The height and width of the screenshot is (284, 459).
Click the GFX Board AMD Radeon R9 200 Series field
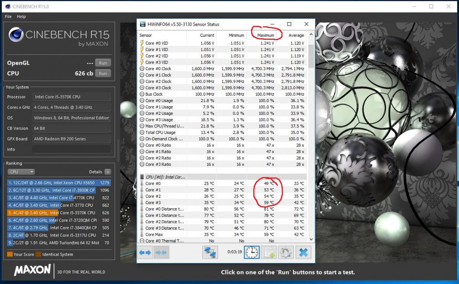[x=71, y=139]
